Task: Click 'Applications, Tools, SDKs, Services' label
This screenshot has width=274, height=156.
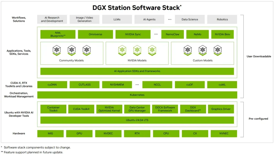Action: 19,52
